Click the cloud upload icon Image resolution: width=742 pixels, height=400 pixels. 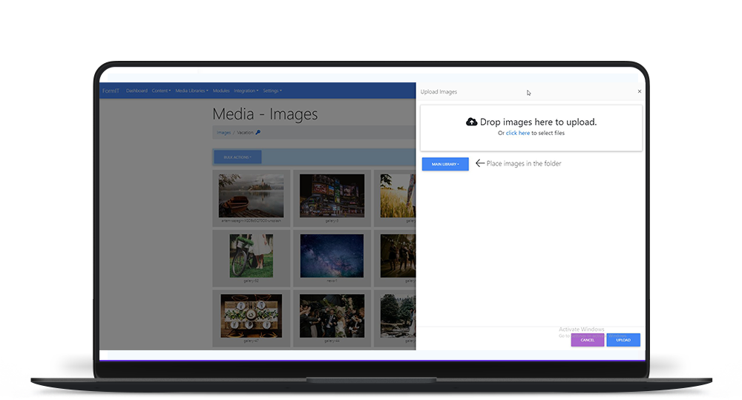[x=471, y=122]
